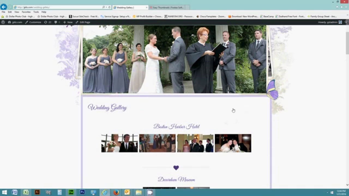Open the File menu
349x196 pixels.
[3, 12]
